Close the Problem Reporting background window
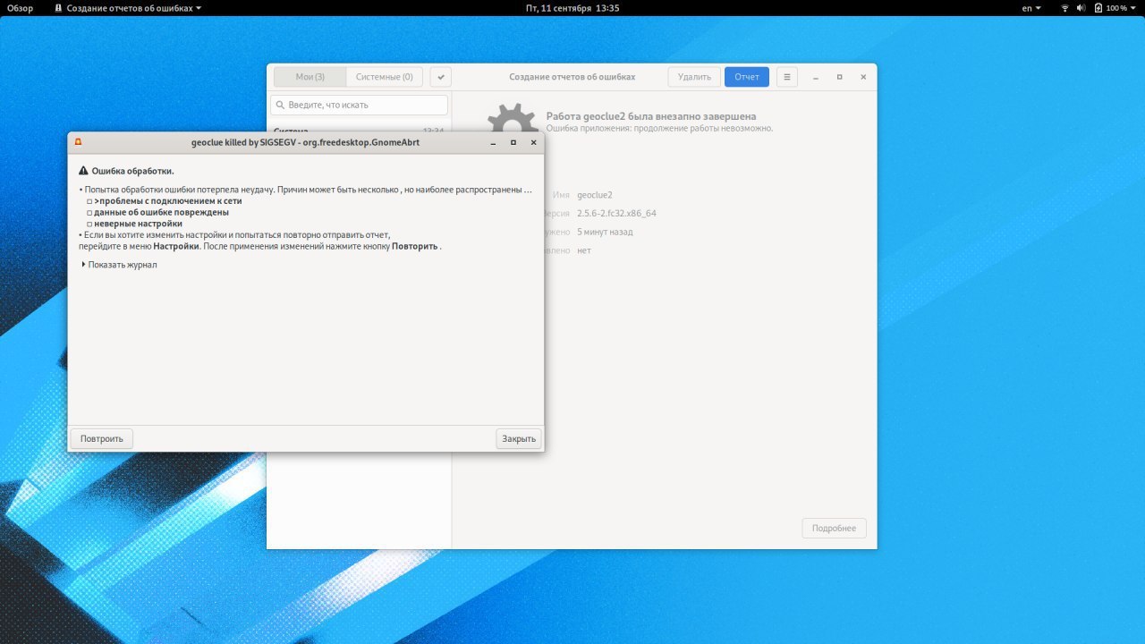The height and width of the screenshot is (644, 1145). (863, 77)
